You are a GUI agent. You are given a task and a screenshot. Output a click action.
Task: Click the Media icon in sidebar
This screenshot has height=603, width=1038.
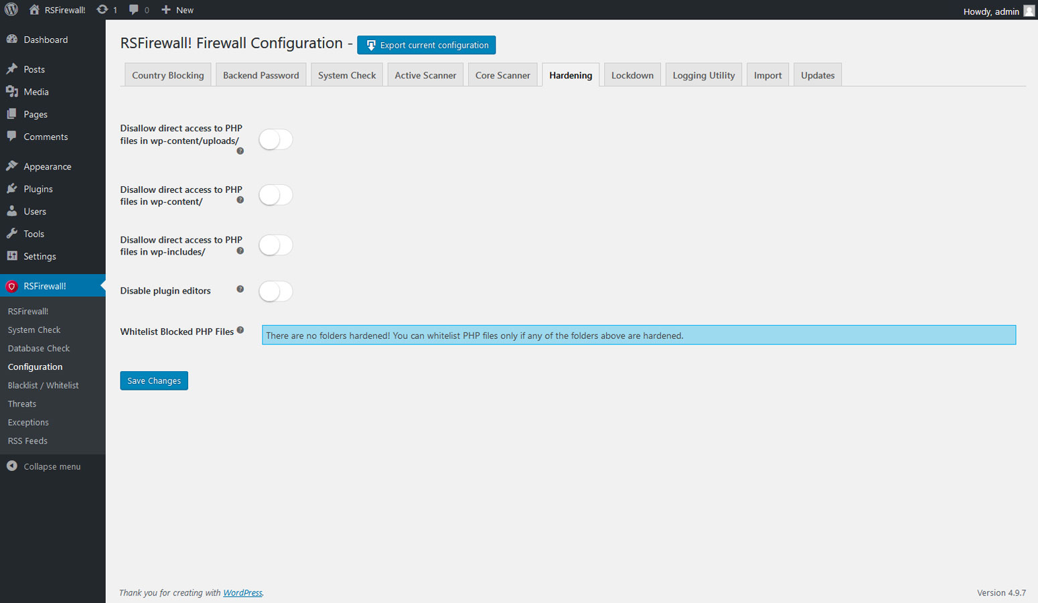tap(12, 92)
